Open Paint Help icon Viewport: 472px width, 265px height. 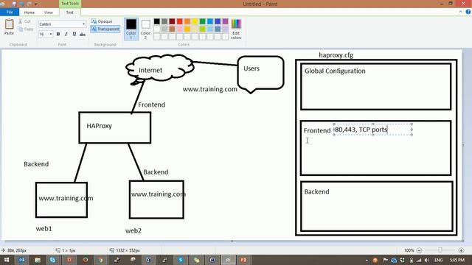[x=468, y=12]
